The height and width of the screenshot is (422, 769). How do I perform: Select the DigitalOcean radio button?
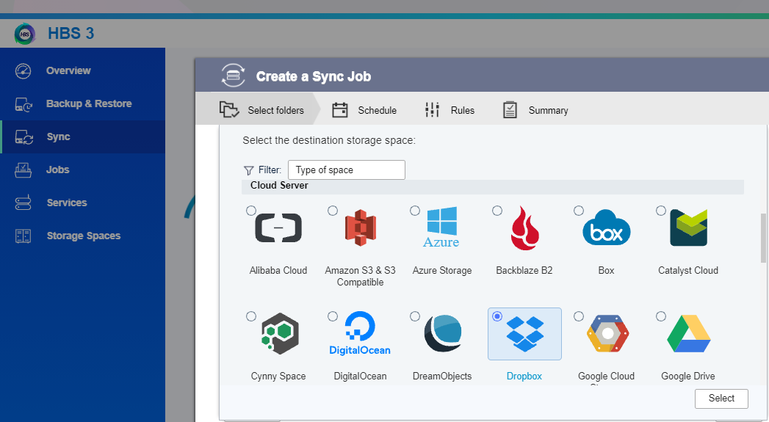point(333,316)
